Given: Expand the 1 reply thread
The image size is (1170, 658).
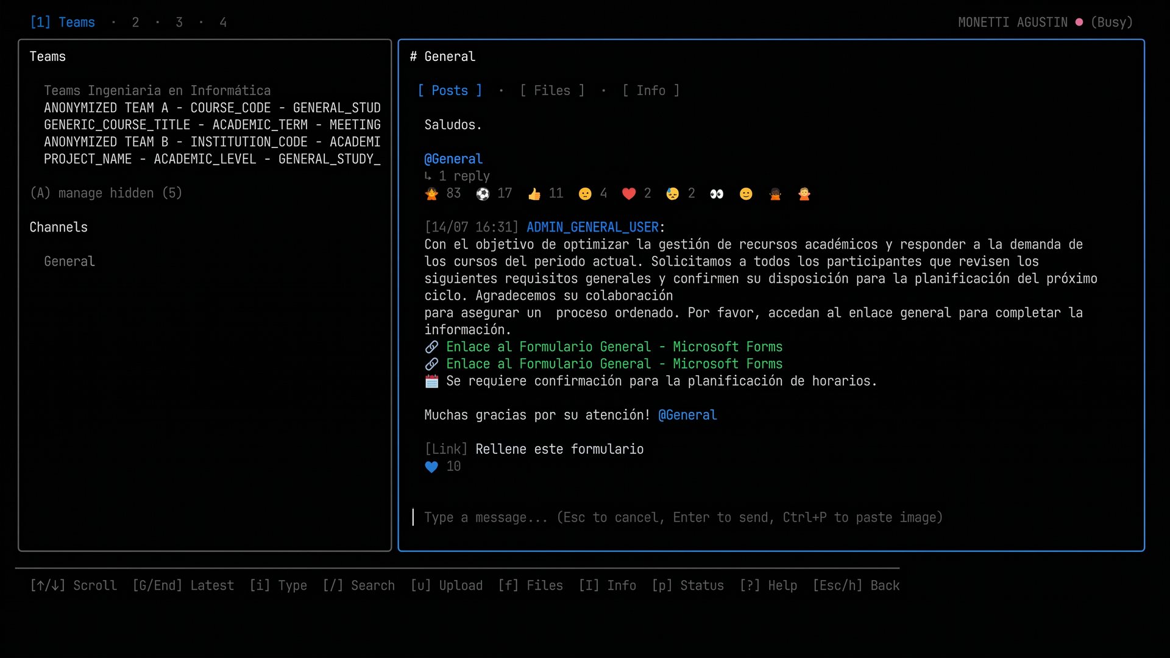Looking at the screenshot, I should coord(457,176).
